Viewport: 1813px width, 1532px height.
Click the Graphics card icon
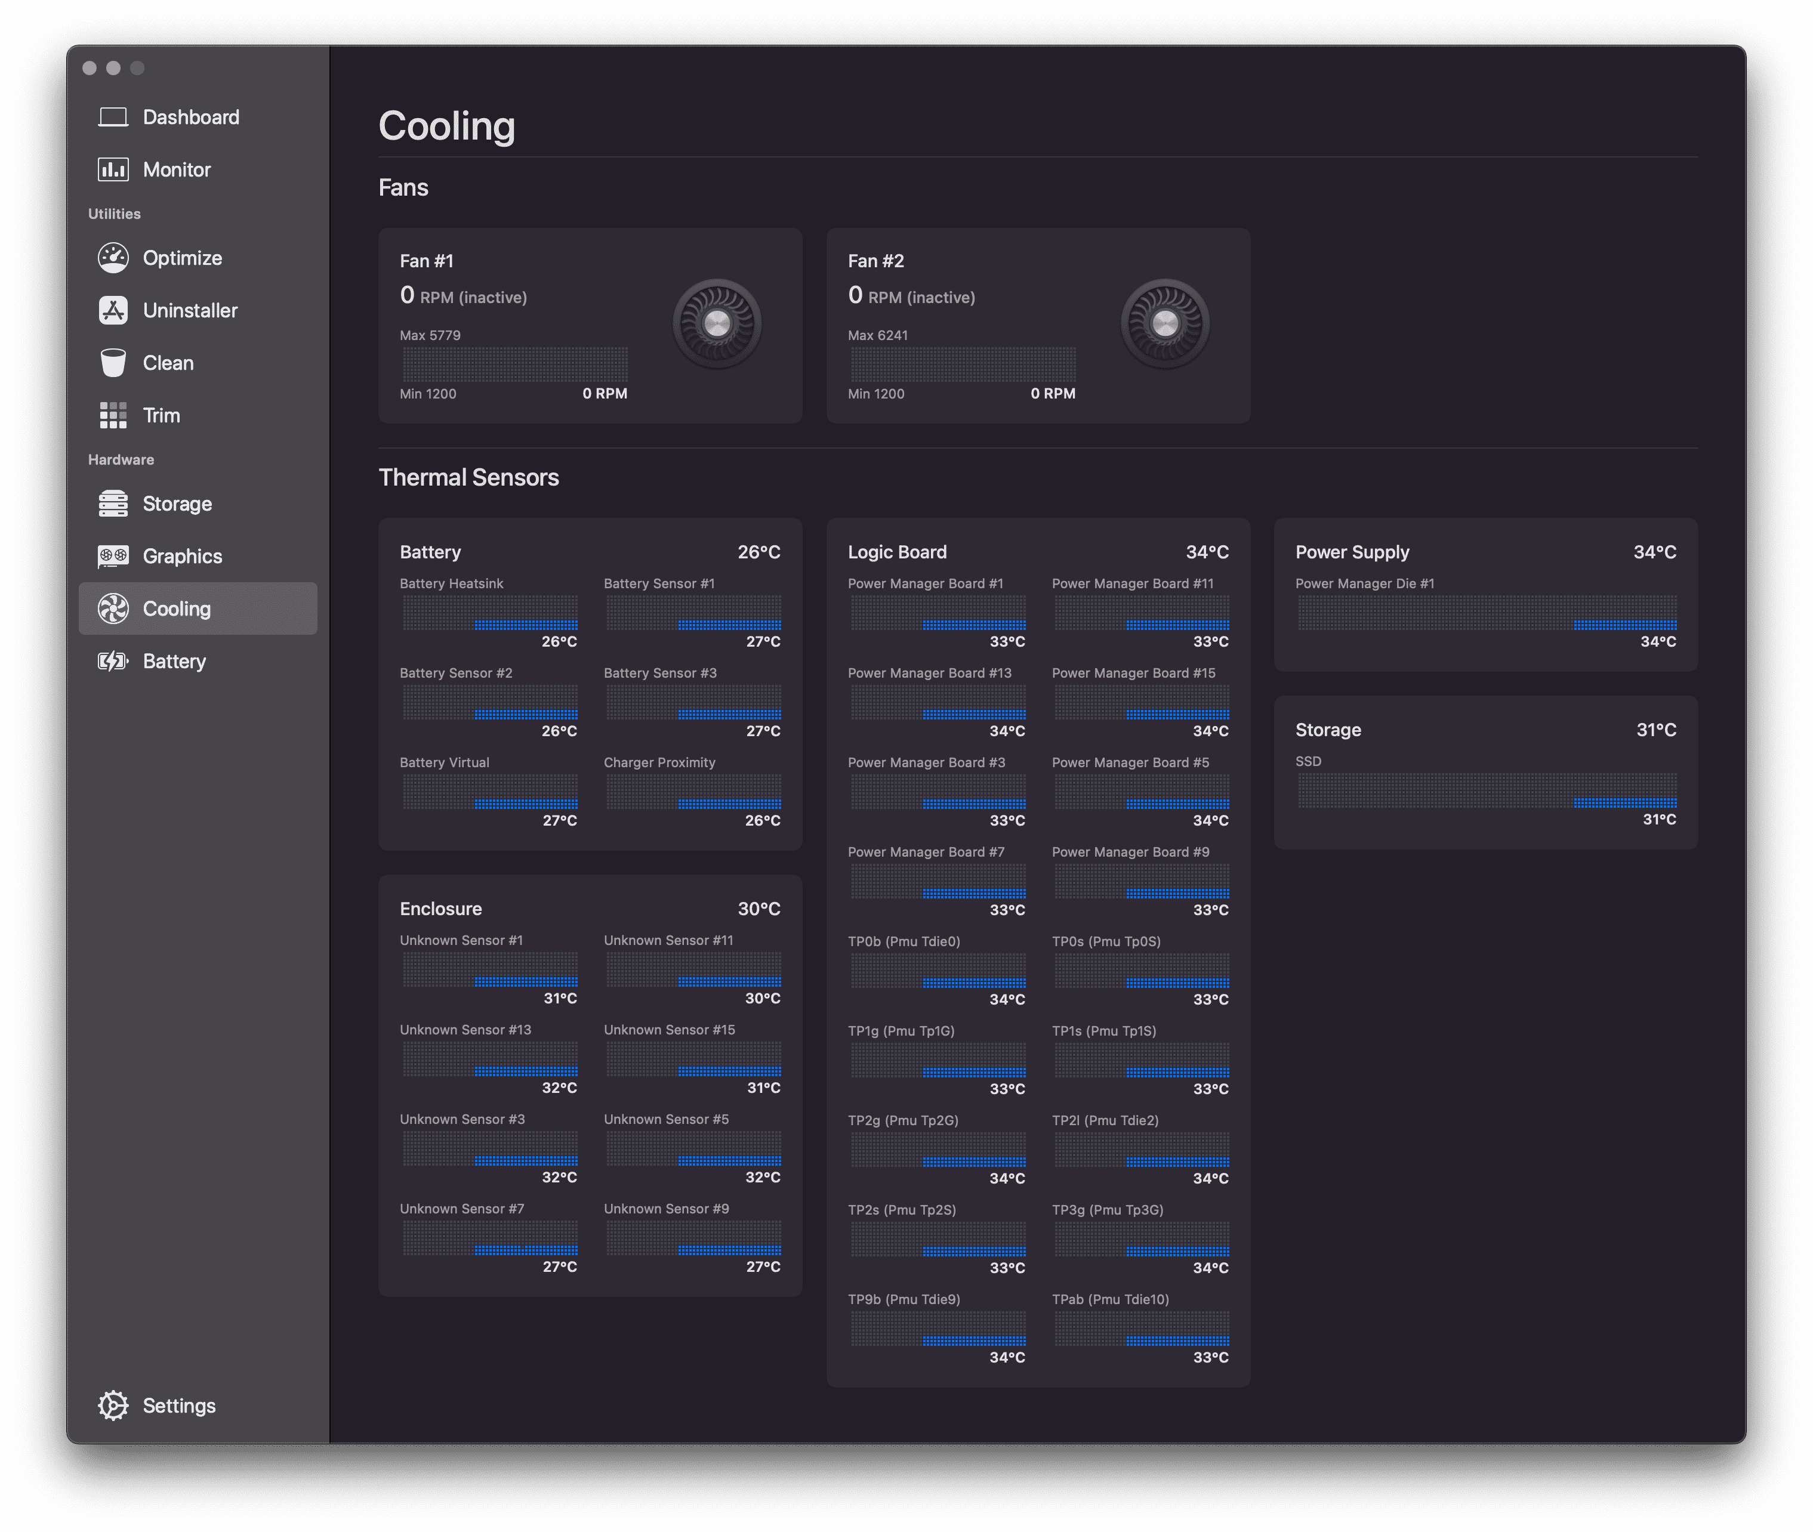point(113,556)
